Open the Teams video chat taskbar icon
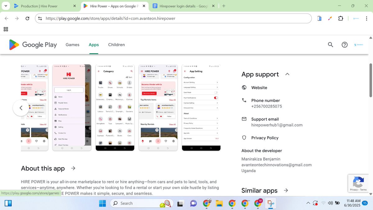The width and height of the screenshot is (373, 210). pyautogui.click(x=193, y=203)
